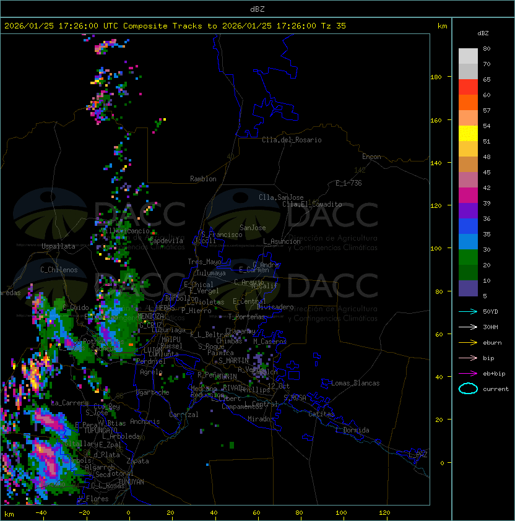
Task: Select the 80 dBZ light gray swatch
Action: pos(468,56)
